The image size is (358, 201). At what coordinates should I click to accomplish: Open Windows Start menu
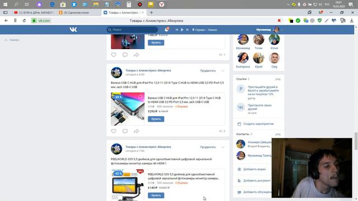click(x=5, y=4)
